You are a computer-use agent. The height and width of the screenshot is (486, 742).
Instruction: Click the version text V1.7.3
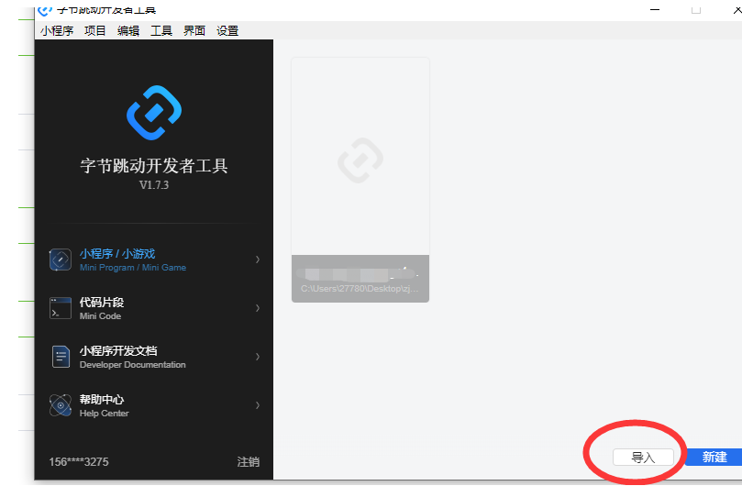[154, 185]
